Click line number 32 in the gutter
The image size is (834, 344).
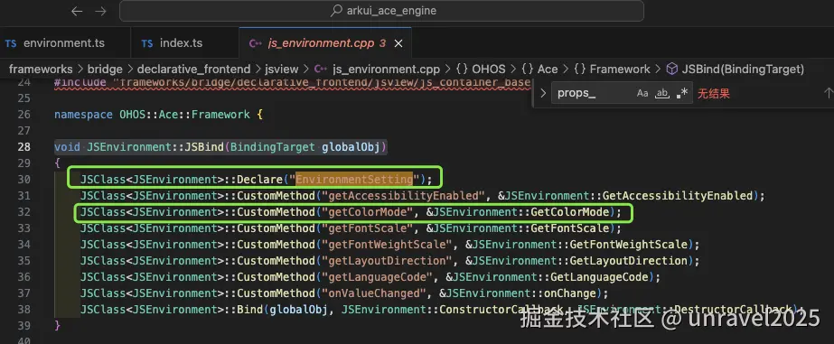[23, 212]
